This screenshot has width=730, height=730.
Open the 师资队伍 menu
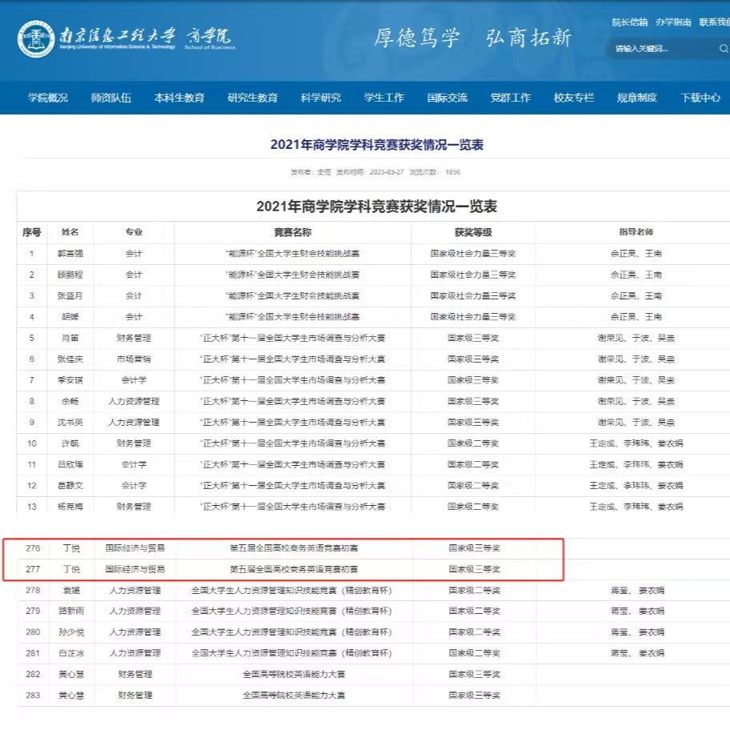[111, 98]
